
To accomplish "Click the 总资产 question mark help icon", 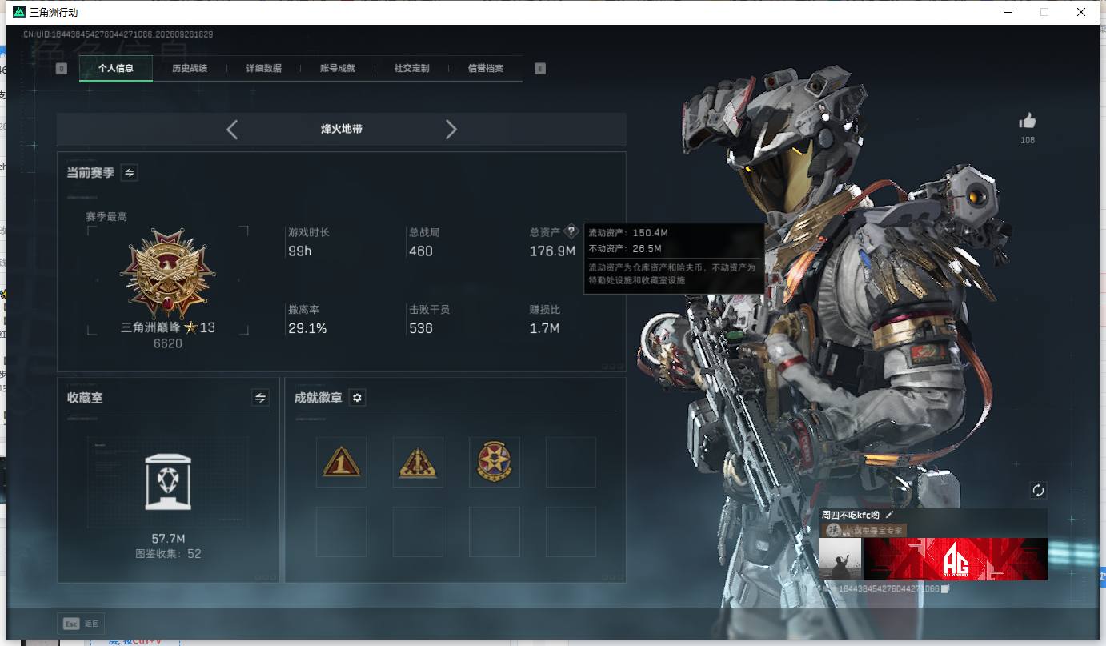I will [x=571, y=231].
